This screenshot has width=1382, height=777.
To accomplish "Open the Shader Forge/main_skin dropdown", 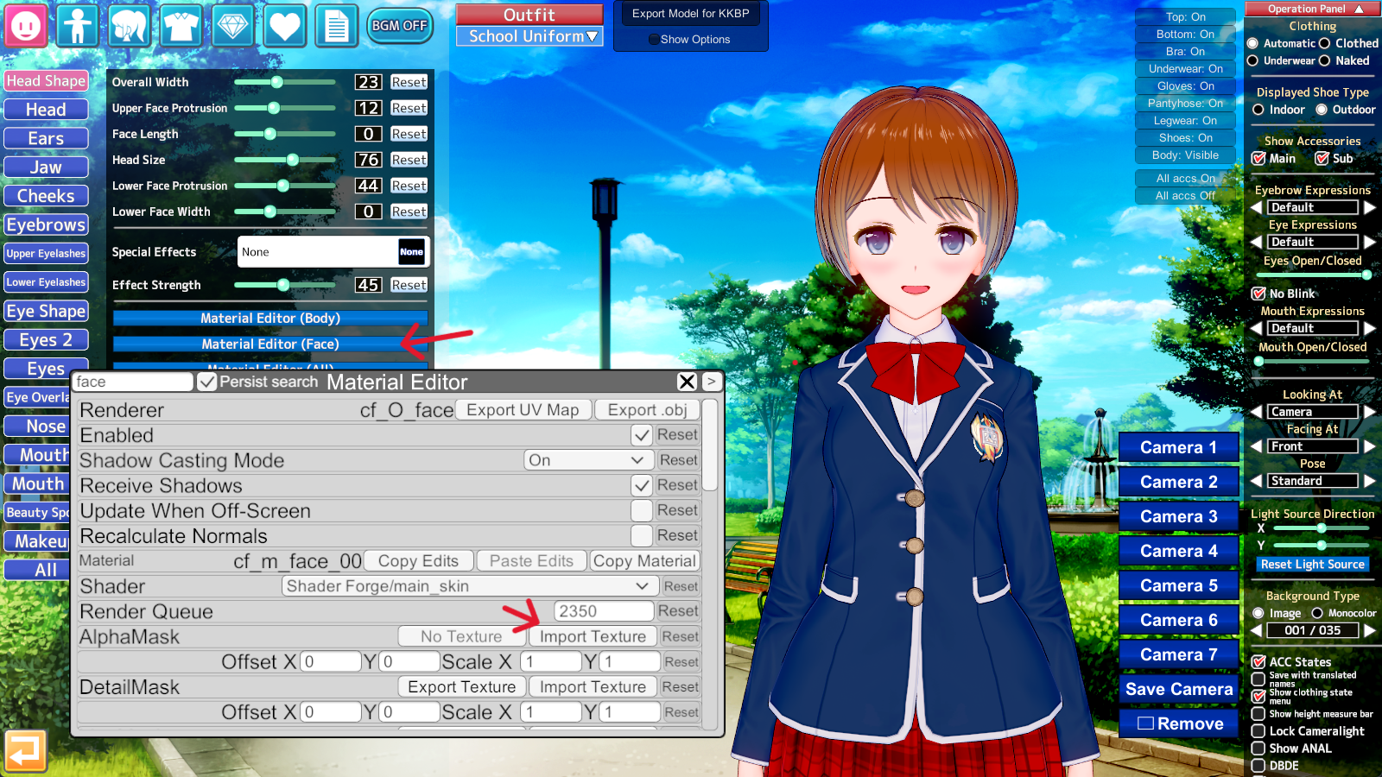I will pyautogui.click(x=467, y=586).
